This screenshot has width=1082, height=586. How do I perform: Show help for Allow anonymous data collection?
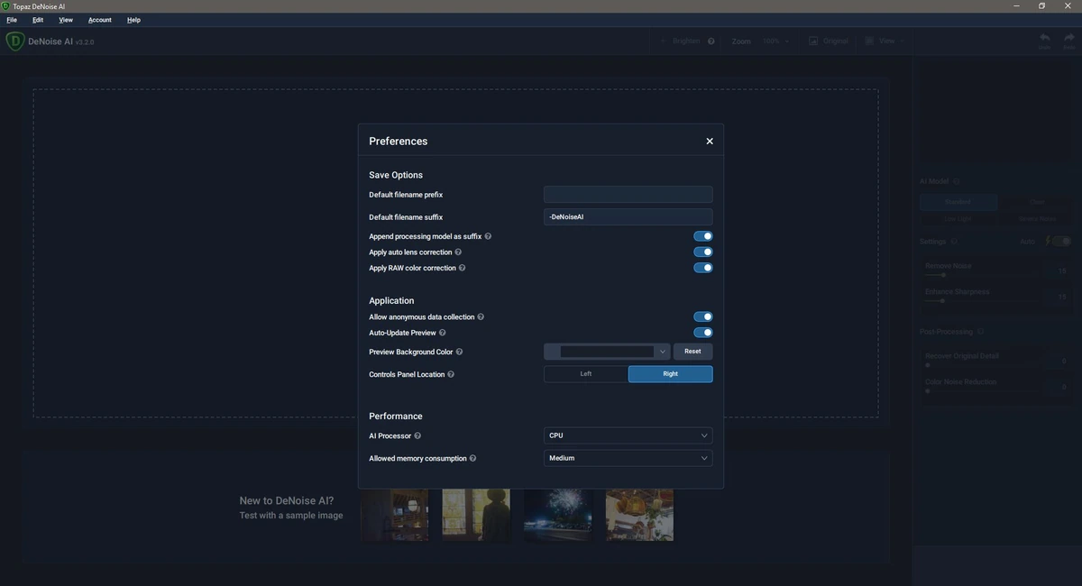(481, 317)
